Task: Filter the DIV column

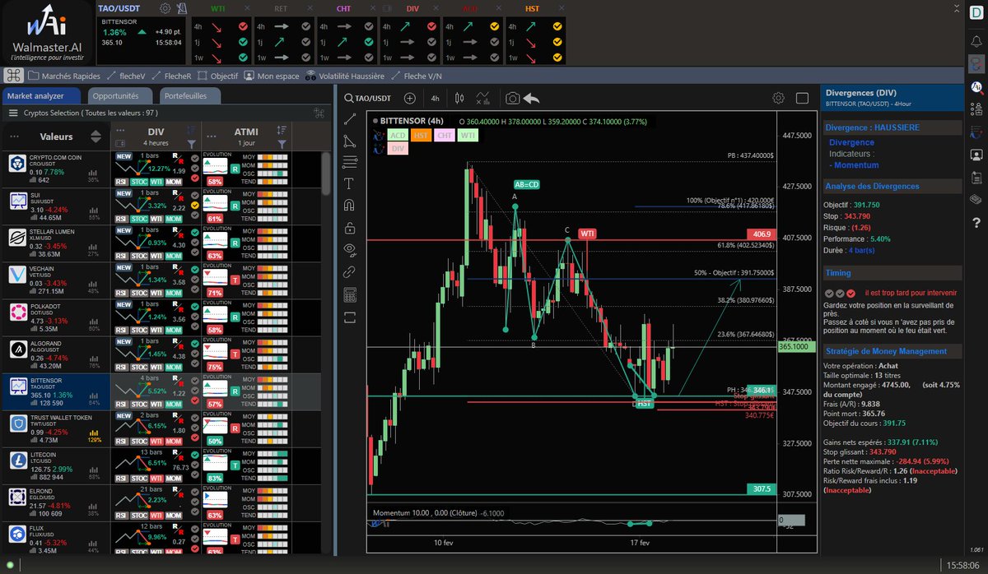Action: (192, 144)
